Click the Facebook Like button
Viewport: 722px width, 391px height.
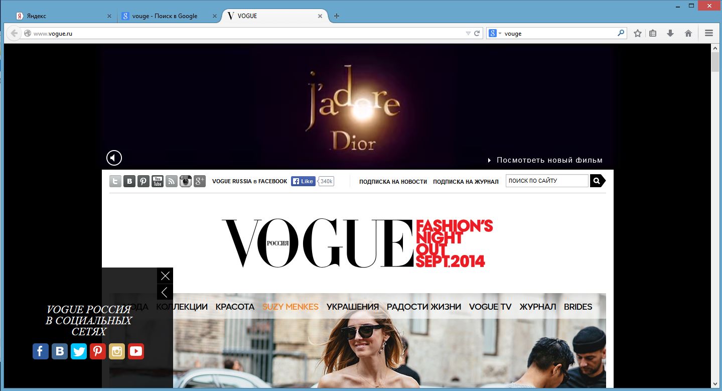click(x=303, y=181)
